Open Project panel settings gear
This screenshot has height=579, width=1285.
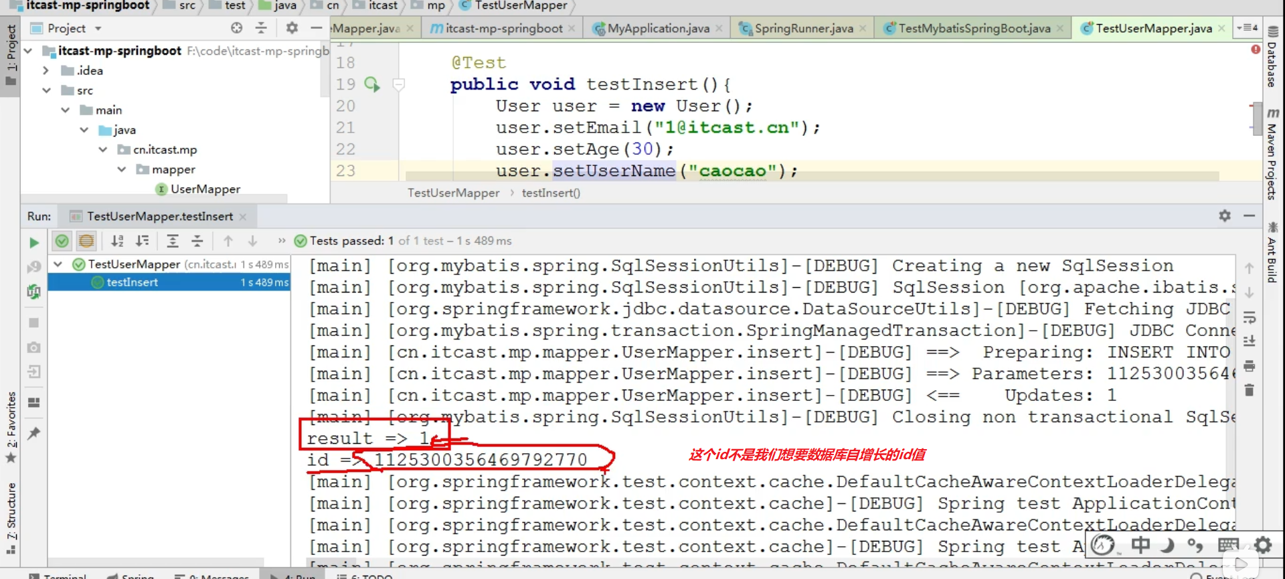(292, 28)
